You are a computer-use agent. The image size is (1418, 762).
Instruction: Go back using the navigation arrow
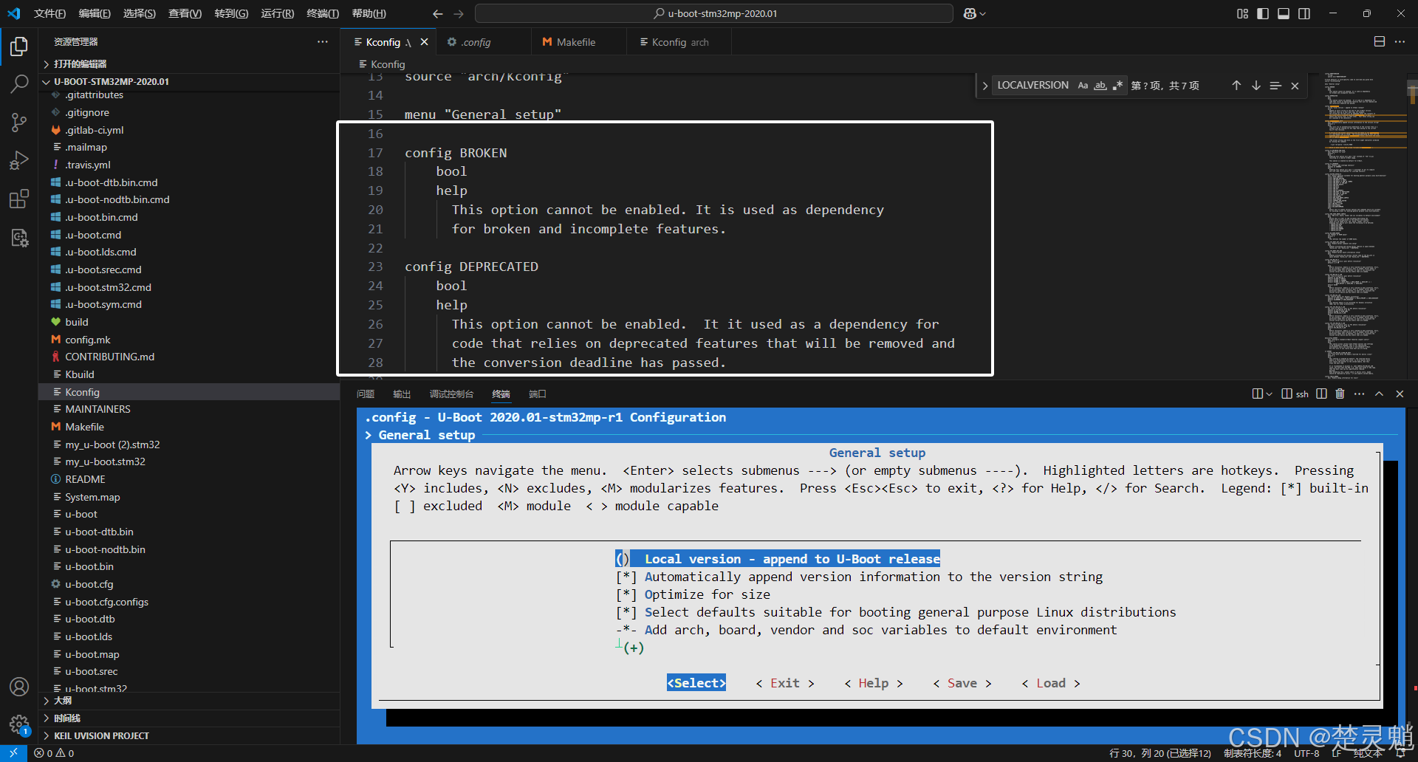438,13
